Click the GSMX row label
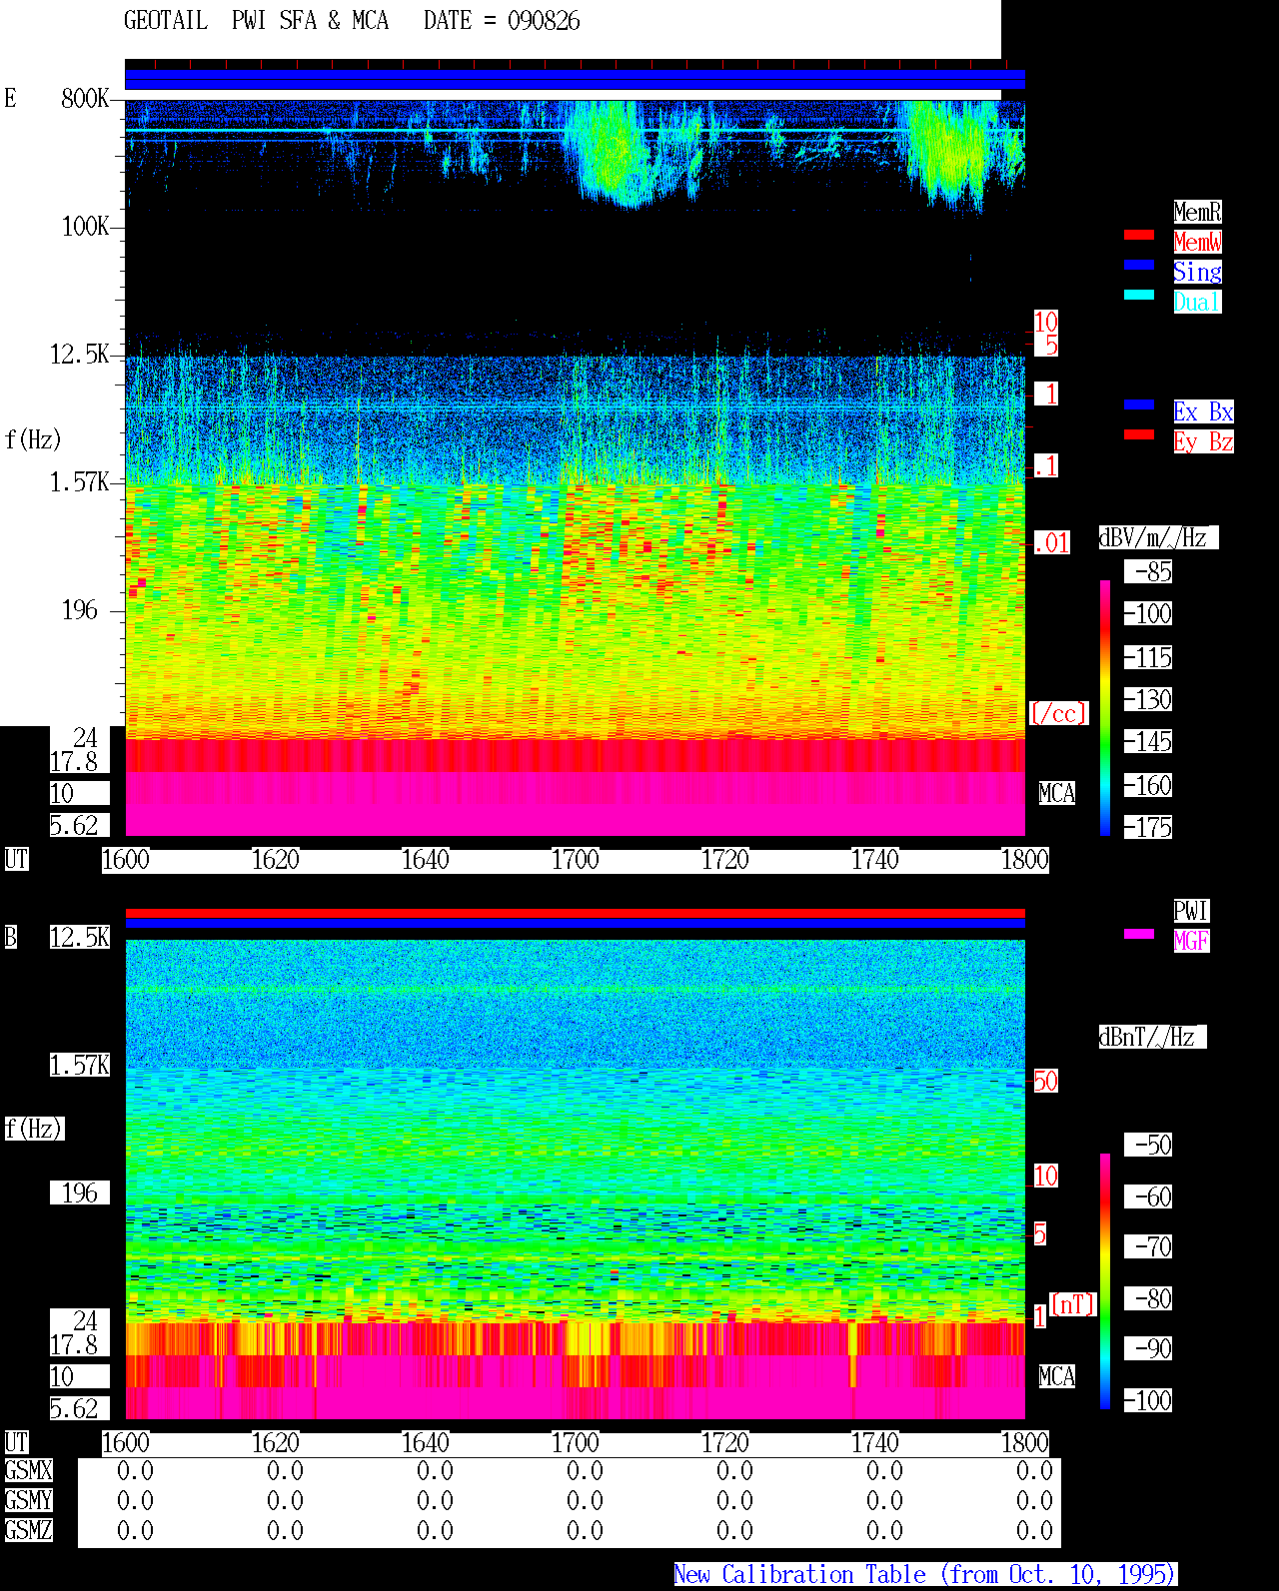Viewport: 1279px width, 1591px height. pyautogui.click(x=28, y=1470)
